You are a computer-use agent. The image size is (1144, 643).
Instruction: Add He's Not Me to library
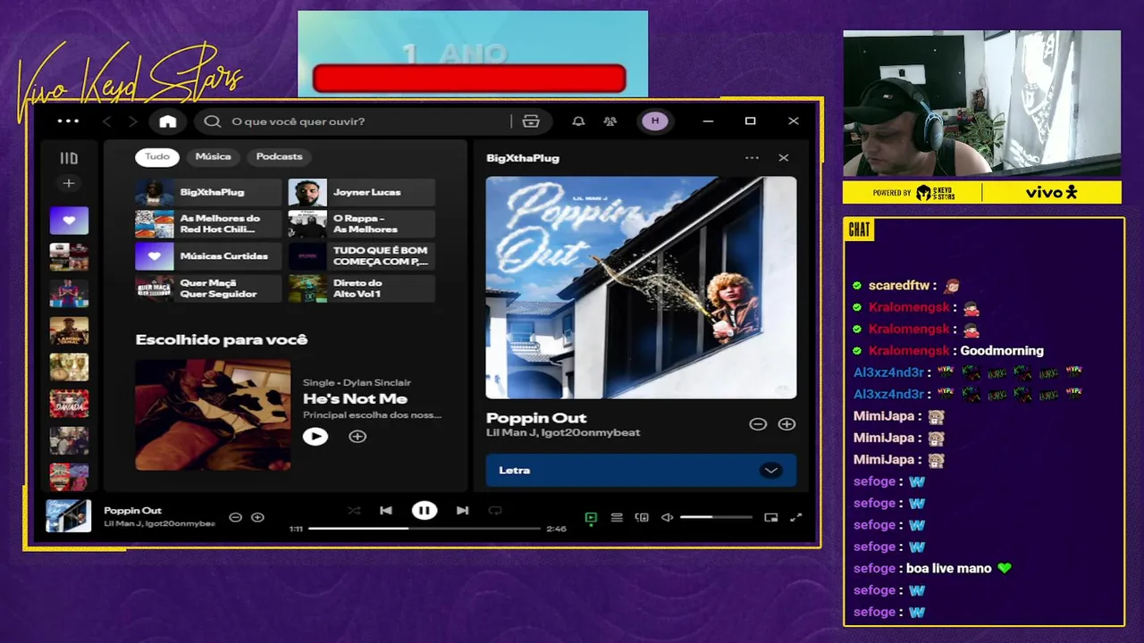pos(357,437)
